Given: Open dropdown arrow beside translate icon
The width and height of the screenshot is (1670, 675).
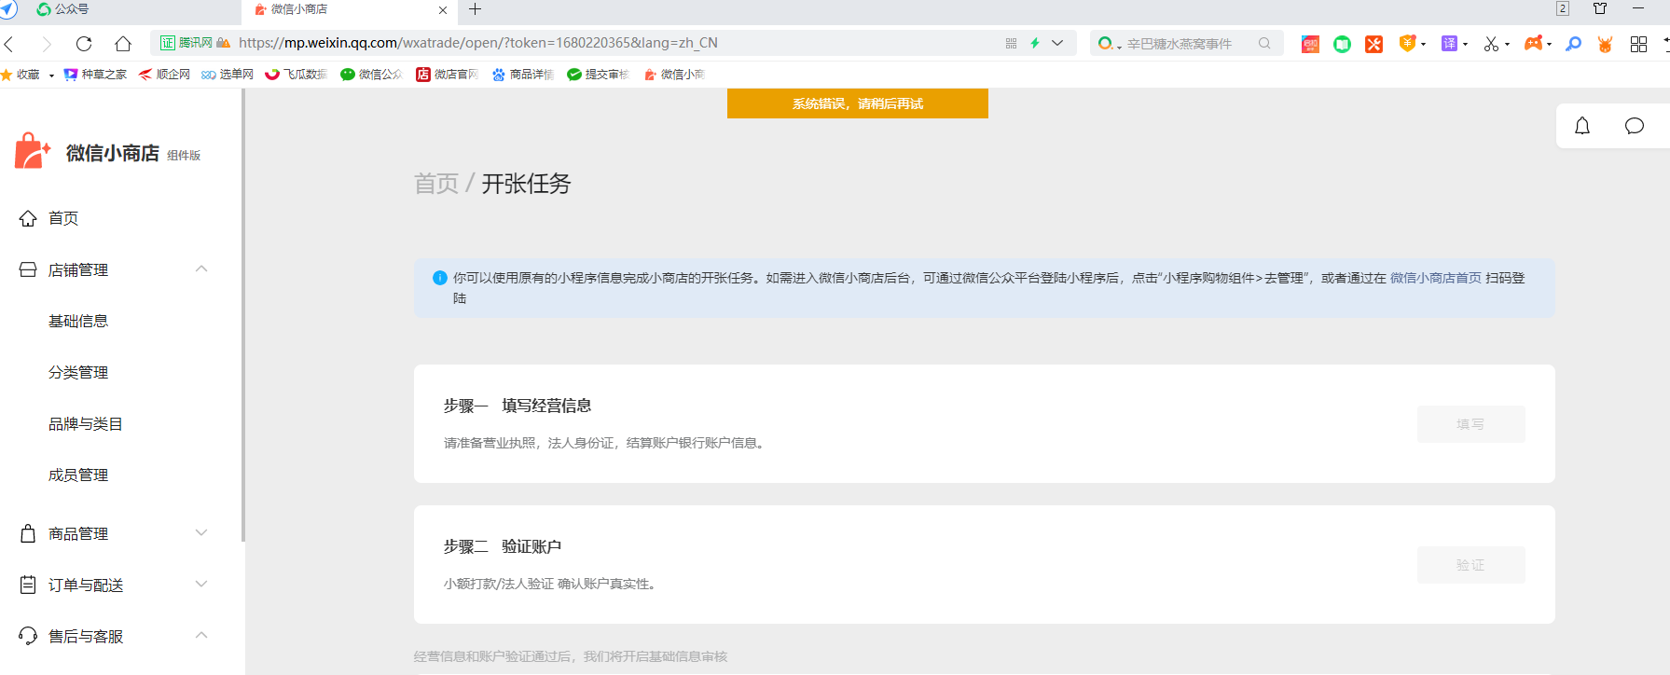Looking at the screenshot, I should tap(1465, 45).
